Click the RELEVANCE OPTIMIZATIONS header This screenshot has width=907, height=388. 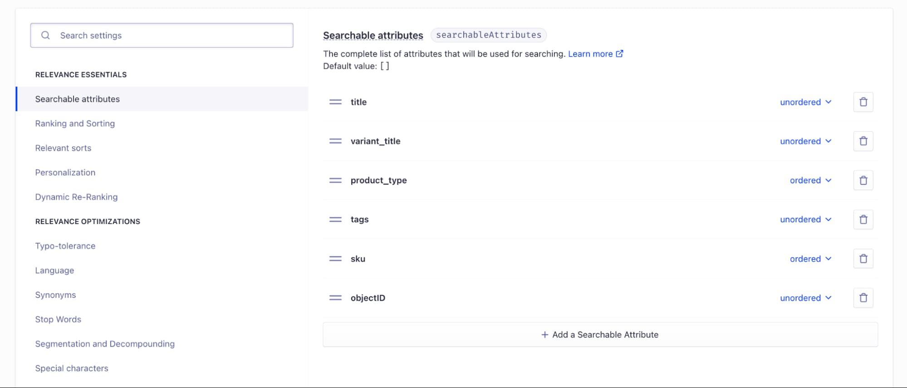pos(88,221)
